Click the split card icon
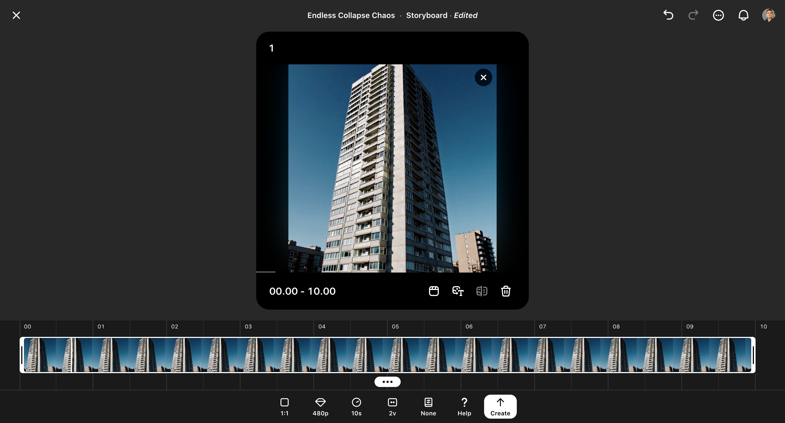 pos(482,291)
